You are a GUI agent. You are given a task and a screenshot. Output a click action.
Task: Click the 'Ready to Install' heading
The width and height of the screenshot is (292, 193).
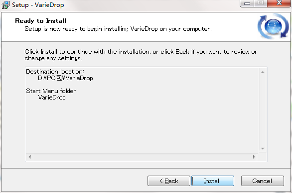(x=40, y=21)
